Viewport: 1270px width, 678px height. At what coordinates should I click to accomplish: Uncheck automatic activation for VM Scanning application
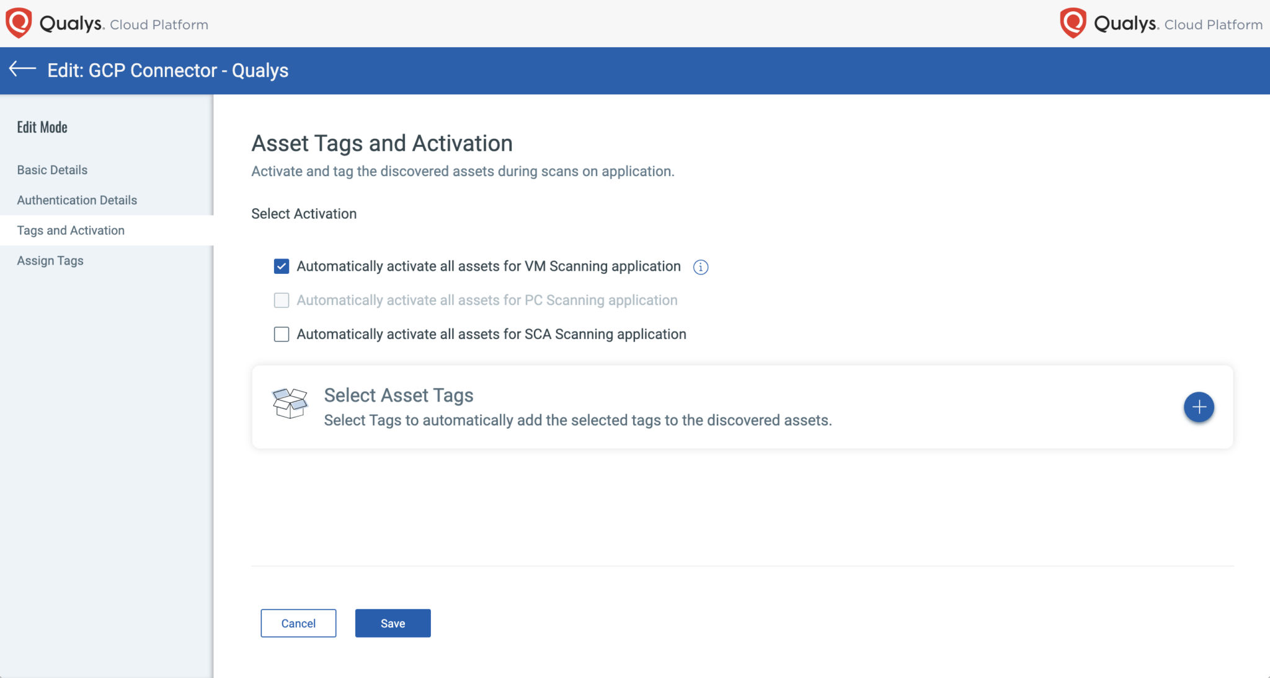(281, 266)
